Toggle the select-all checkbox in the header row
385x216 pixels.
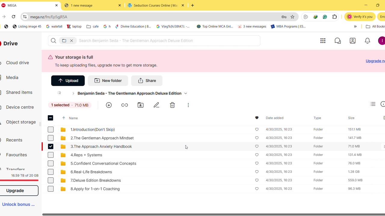coord(51,118)
